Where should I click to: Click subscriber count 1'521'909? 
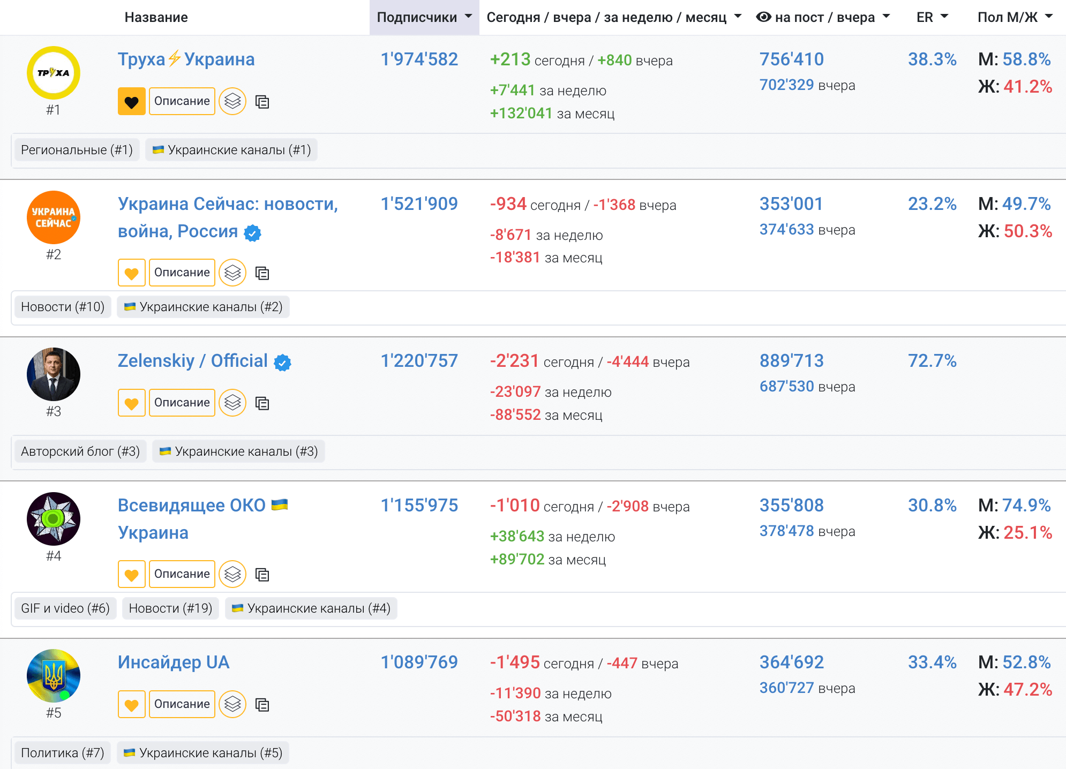(x=419, y=203)
